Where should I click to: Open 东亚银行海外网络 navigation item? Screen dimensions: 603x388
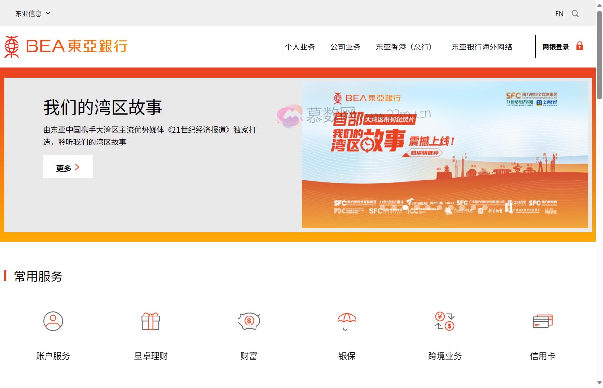point(482,47)
